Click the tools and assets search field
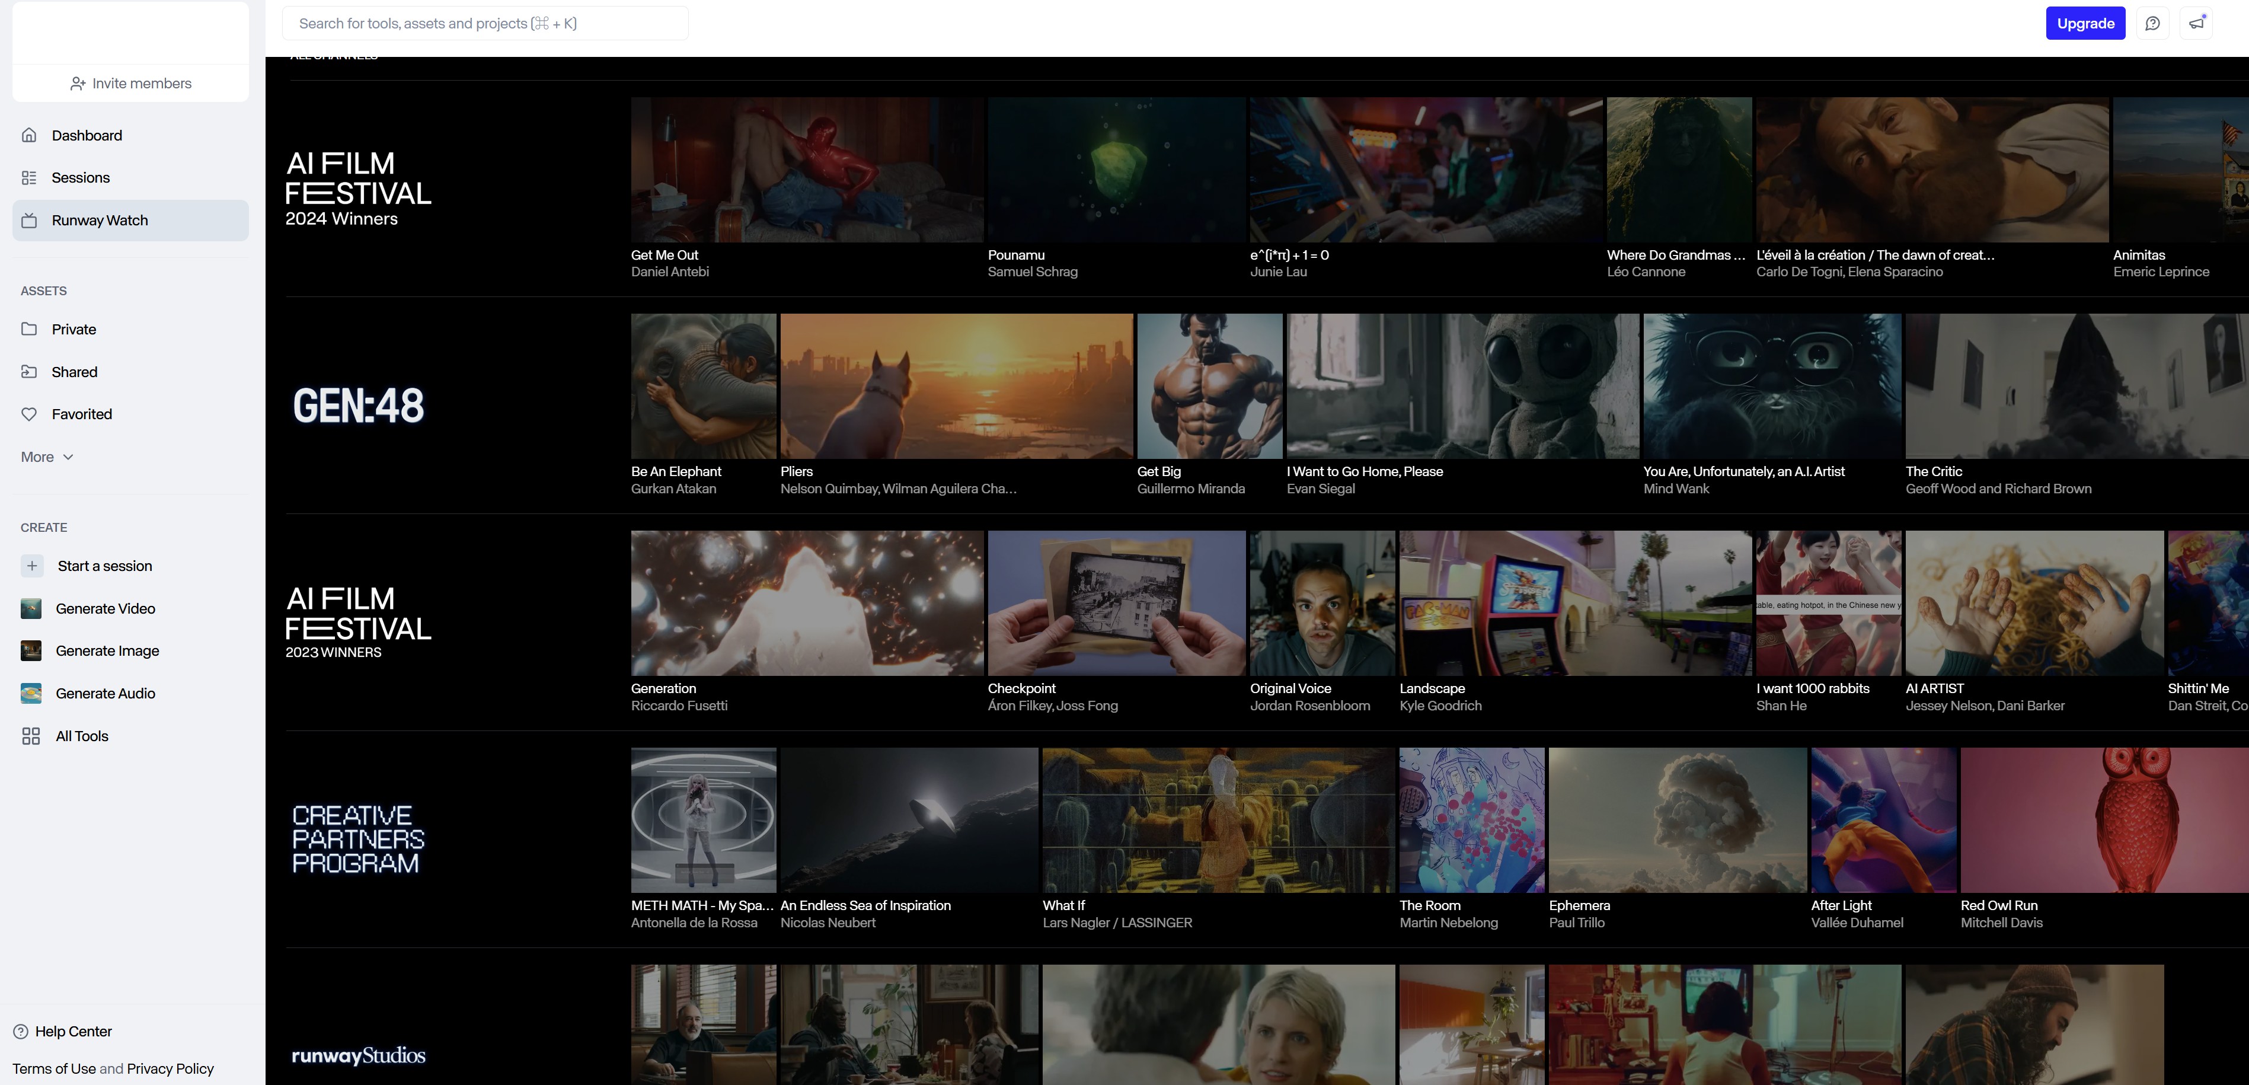This screenshot has width=2249, height=1085. 484,24
